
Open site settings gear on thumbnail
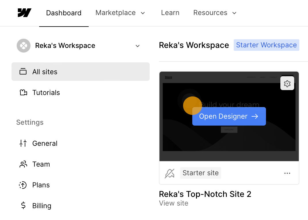[287, 84]
